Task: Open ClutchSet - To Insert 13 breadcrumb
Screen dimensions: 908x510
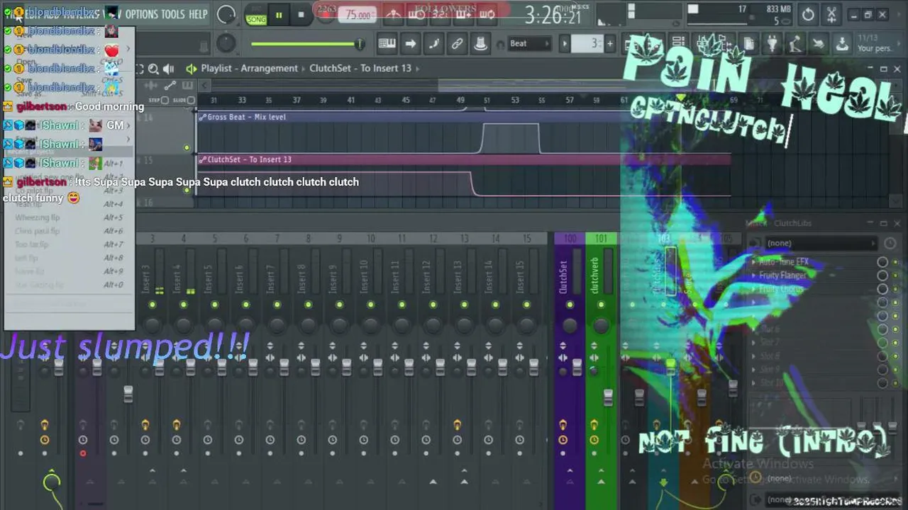Action: pos(360,69)
